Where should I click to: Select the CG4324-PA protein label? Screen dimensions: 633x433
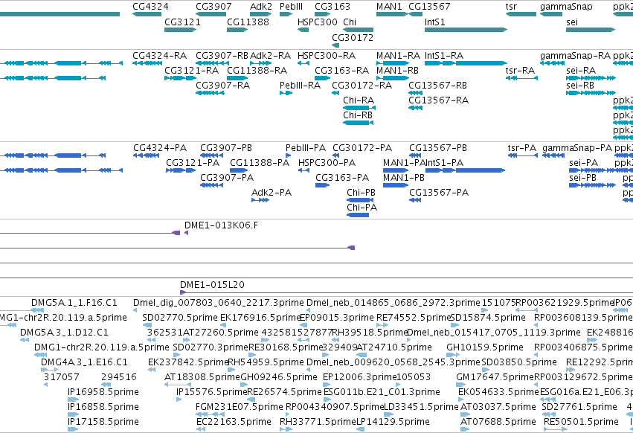(160, 148)
